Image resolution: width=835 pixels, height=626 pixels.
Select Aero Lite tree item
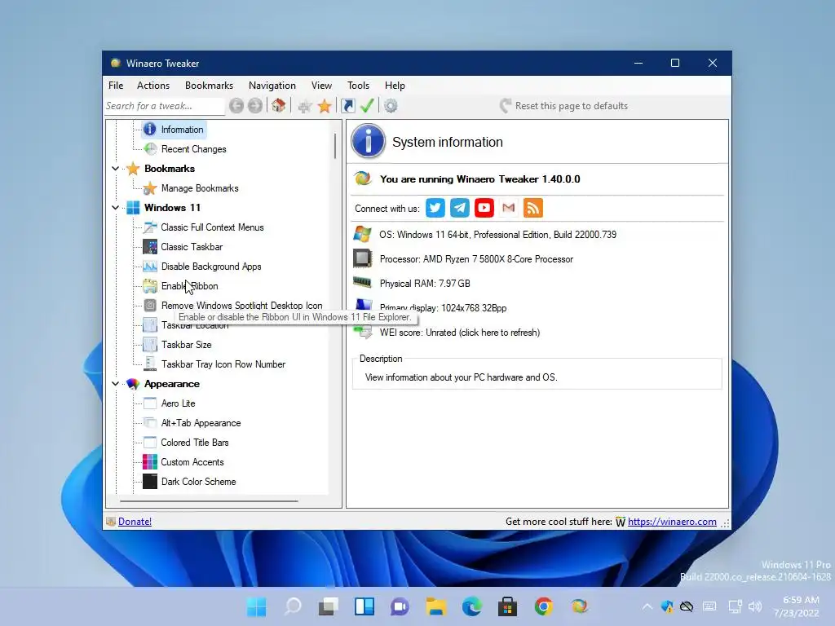pyautogui.click(x=179, y=403)
